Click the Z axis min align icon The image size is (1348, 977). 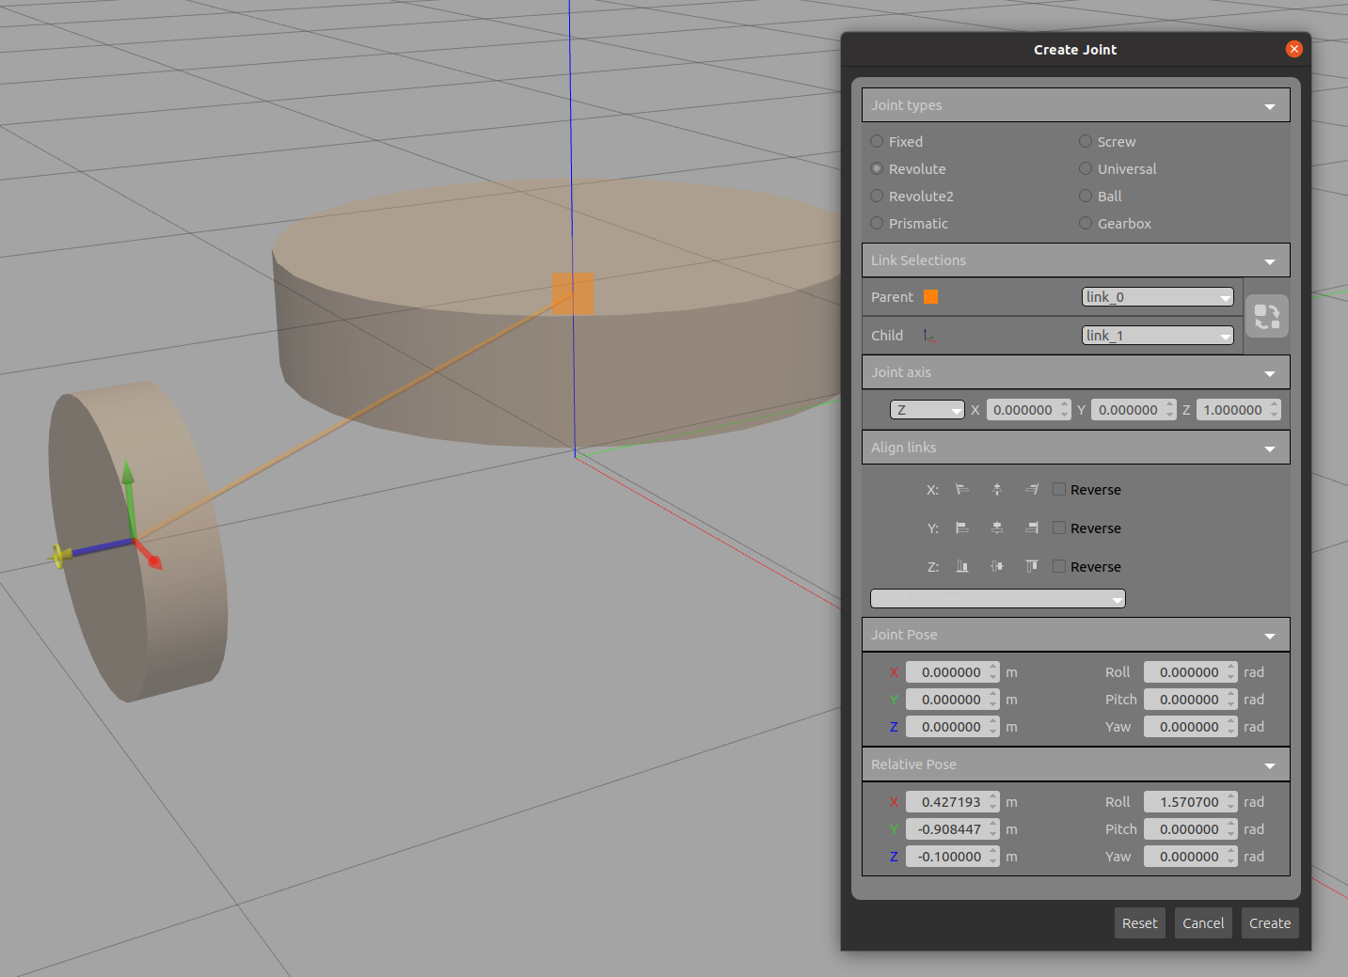pos(962,567)
